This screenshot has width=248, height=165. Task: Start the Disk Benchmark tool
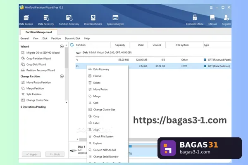[93, 20]
